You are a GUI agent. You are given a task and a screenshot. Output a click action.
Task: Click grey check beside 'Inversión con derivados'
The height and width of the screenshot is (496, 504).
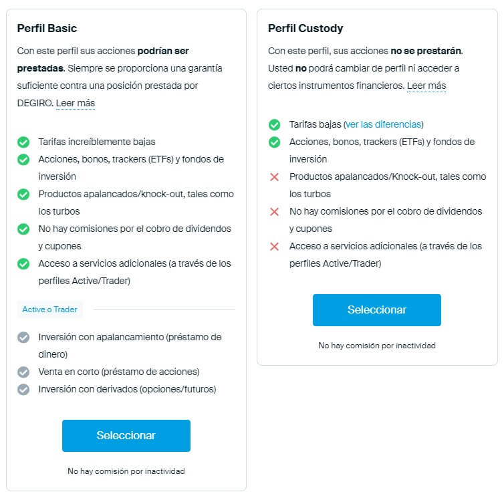[23, 389]
